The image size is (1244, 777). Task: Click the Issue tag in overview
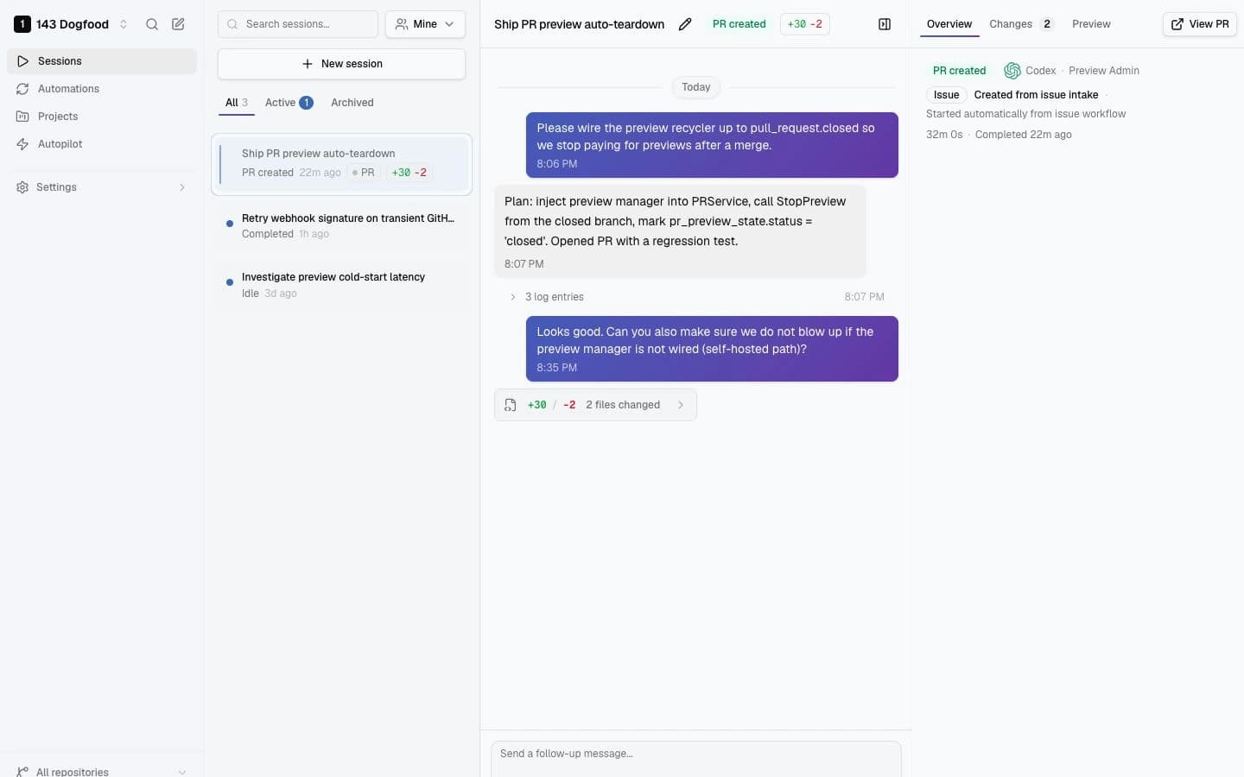click(946, 95)
